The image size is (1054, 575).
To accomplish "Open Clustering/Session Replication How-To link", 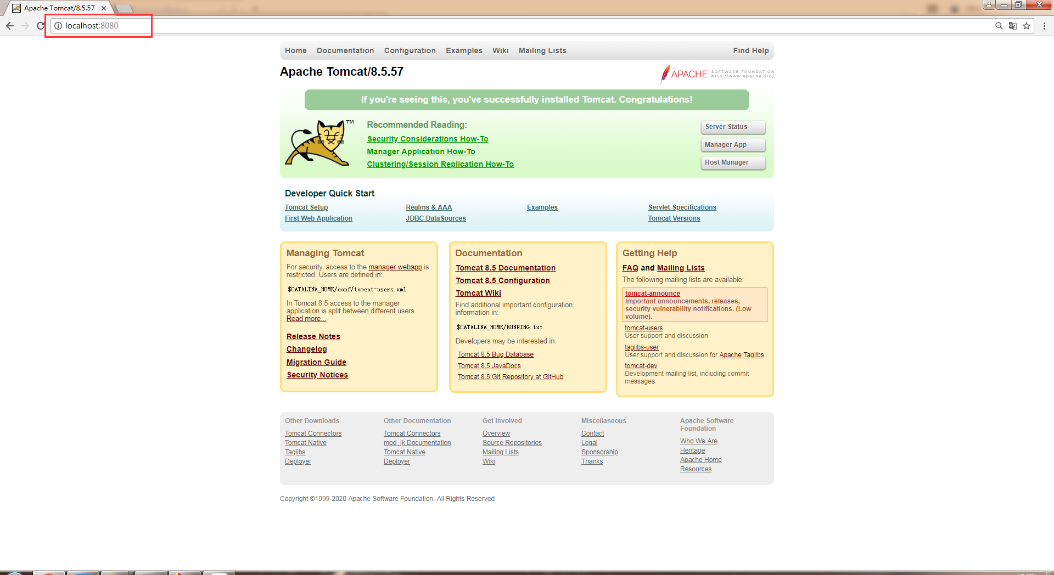I will click(440, 164).
